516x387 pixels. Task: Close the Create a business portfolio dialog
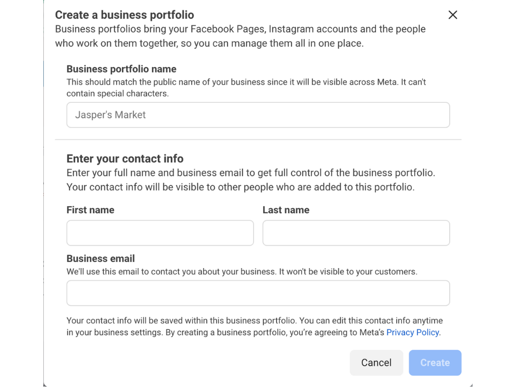point(453,15)
